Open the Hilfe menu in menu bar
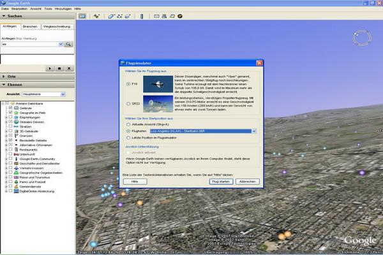This screenshot has width=383, height=255. pos(78,9)
